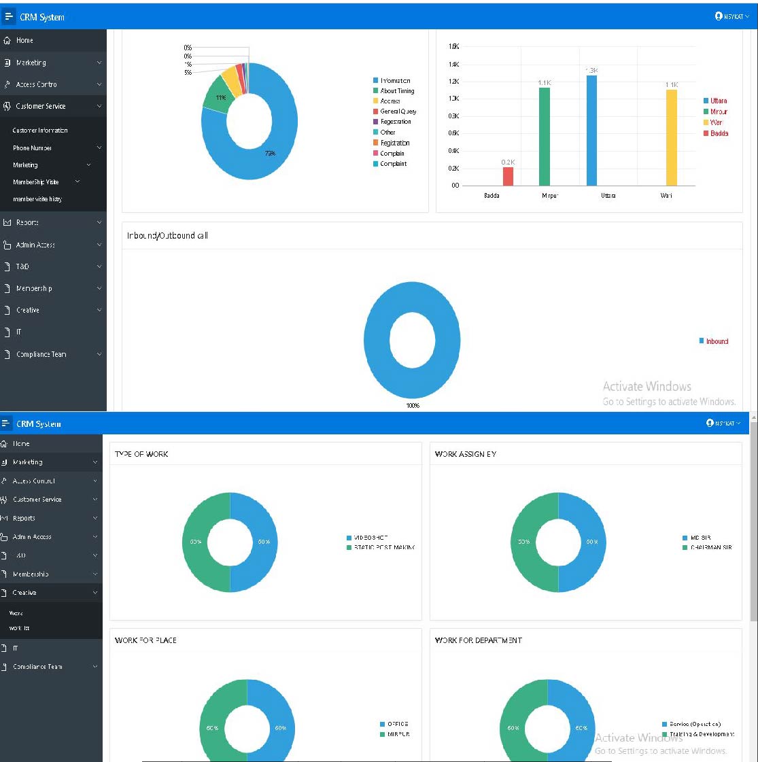
Task: Click hamburger menu icon in call dashboard screen
Action: tap(8, 16)
